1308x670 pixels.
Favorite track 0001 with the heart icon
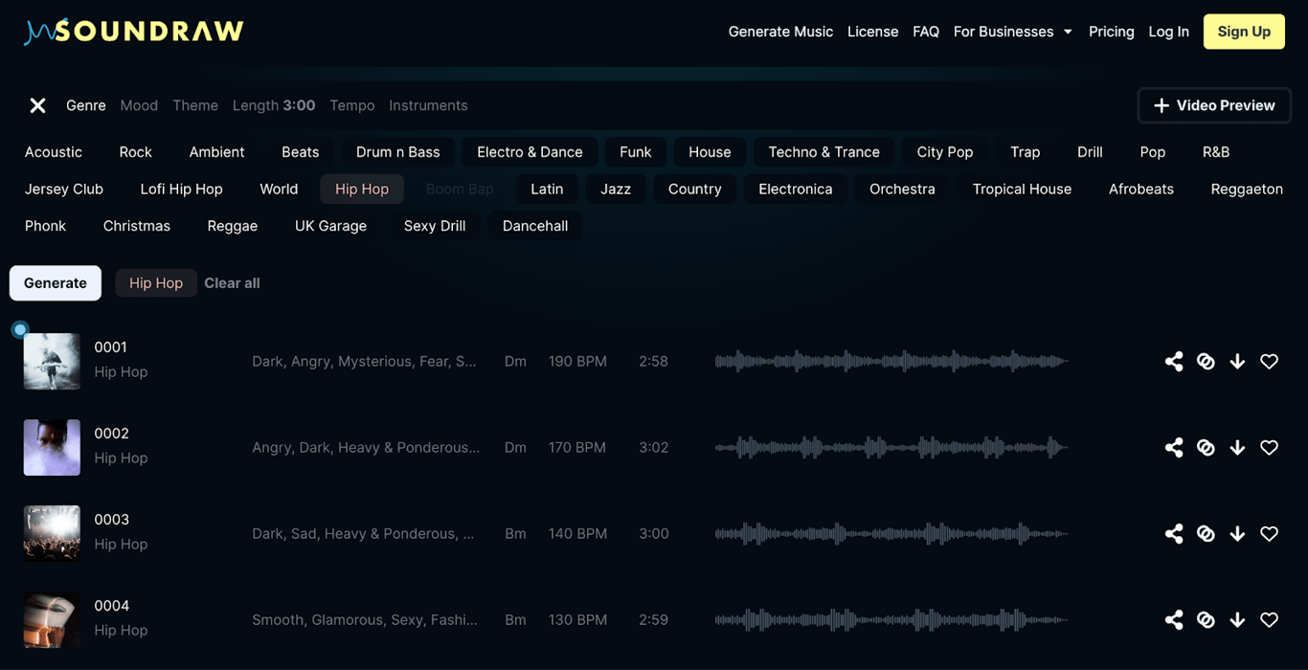[x=1269, y=361]
